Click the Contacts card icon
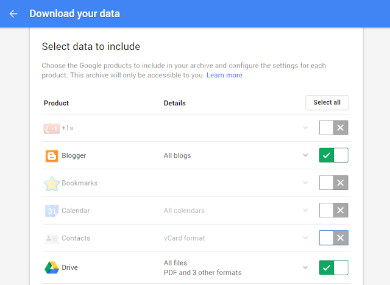390x285 pixels. (52, 239)
